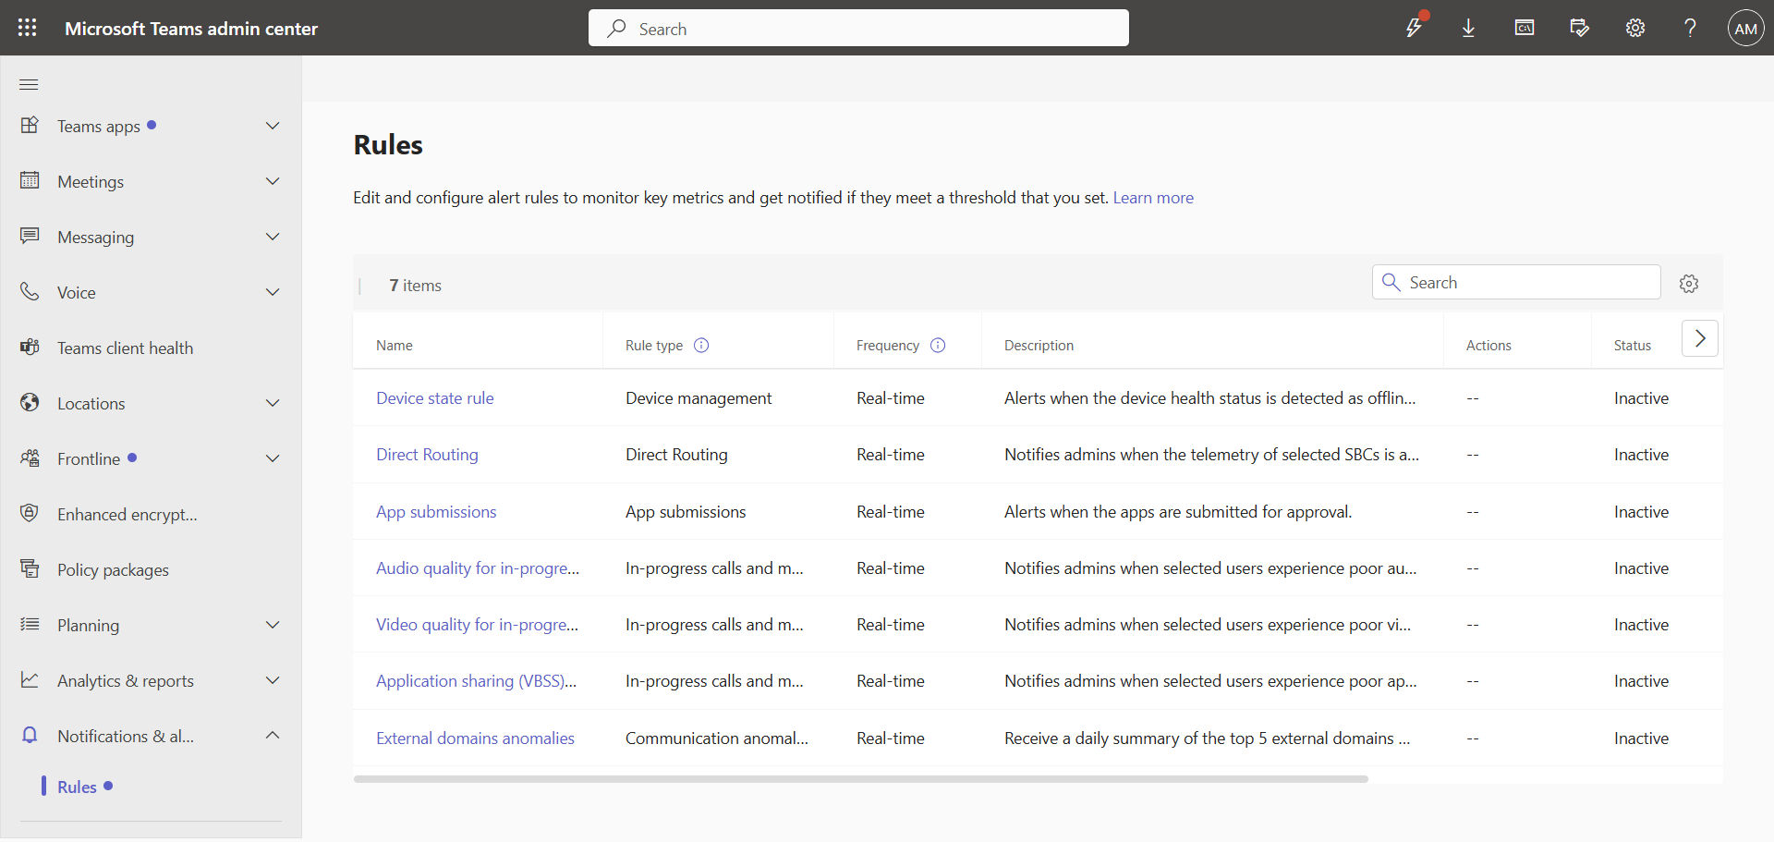Open the Help question mark icon
The width and height of the screenshot is (1774, 842).
click(x=1690, y=28)
